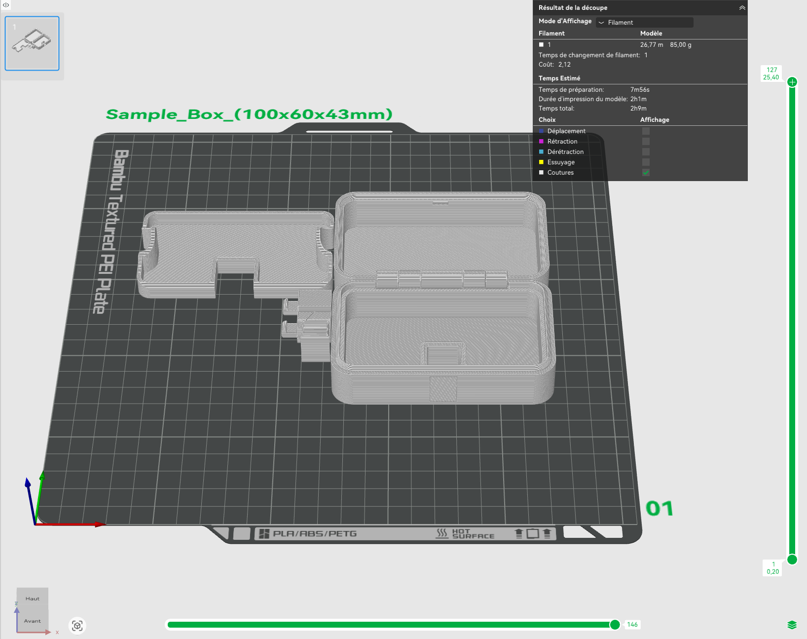807x639 pixels.
Task: Click the bottom layer label 1 0,20
Action: tap(773, 568)
